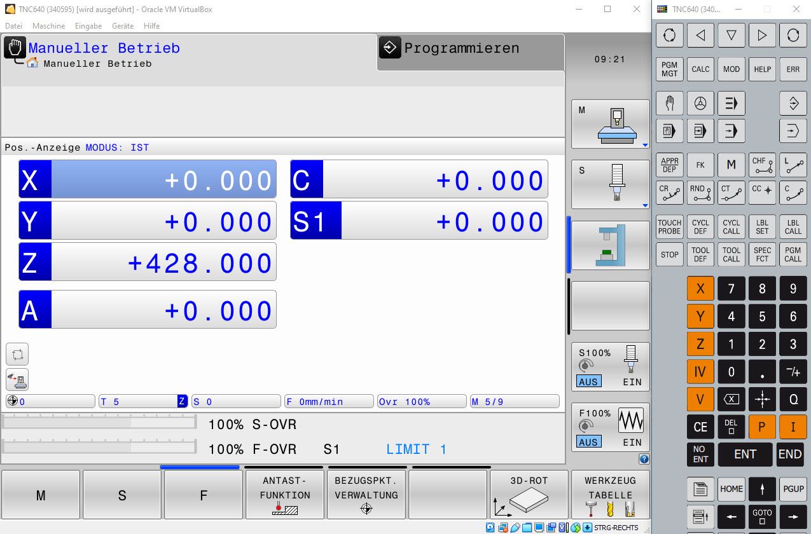Image resolution: width=811 pixels, height=534 pixels.
Task: Select Programming mode key on keypad
Action: pyautogui.click(x=793, y=103)
